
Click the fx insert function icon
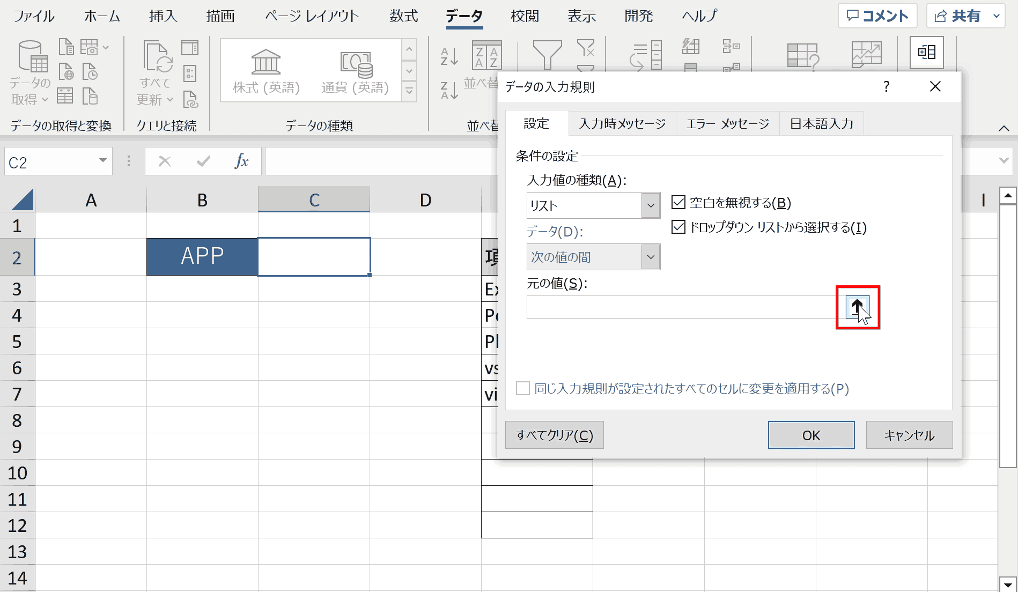pyautogui.click(x=241, y=161)
